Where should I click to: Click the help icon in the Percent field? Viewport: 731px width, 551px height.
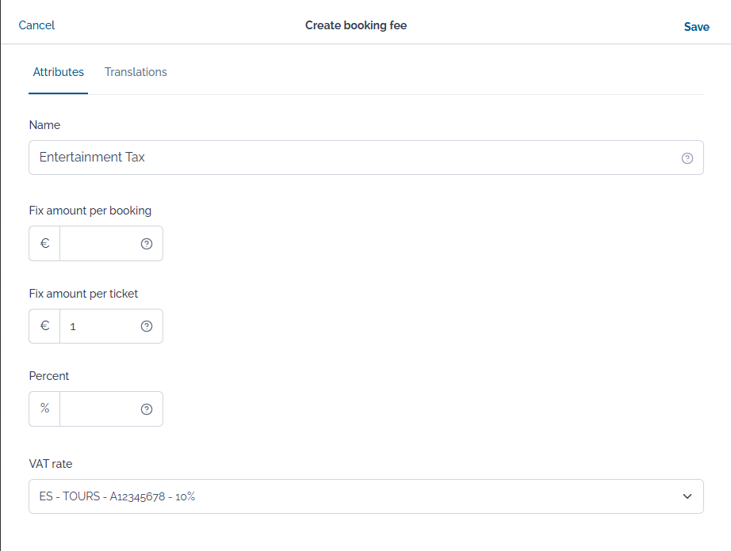[x=147, y=409]
